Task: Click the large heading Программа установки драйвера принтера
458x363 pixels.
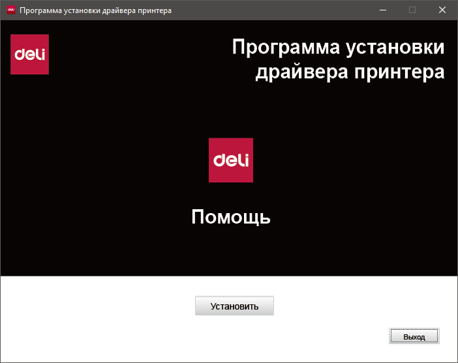Action: [x=338, y=59]
